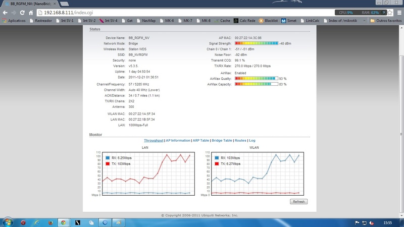Open the Gat bookmark
This screenshot has width=404, height=227.
127,21
